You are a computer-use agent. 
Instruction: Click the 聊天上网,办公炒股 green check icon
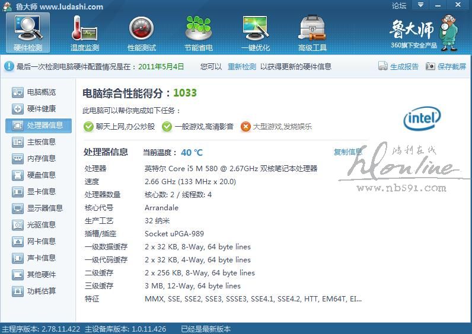[x=88, y=127]
